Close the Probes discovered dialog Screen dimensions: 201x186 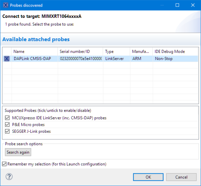tap(193, 5)
